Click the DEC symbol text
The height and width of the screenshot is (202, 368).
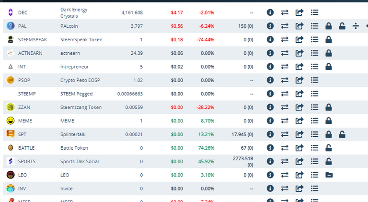point(23,12)
